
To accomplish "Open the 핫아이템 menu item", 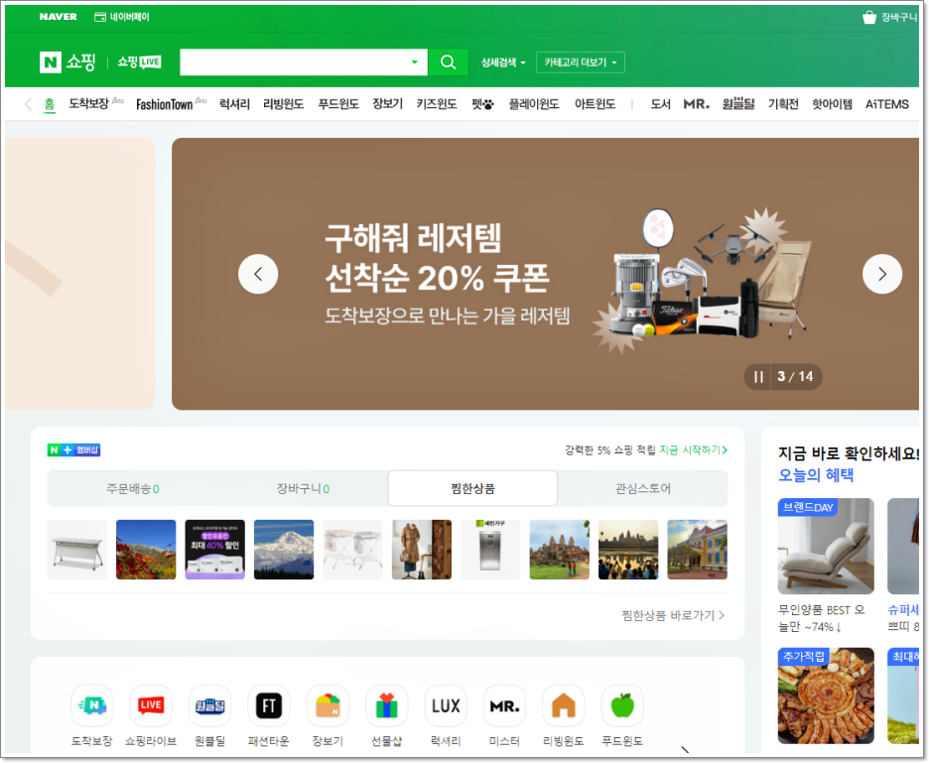I will click(x=832, y=104).
